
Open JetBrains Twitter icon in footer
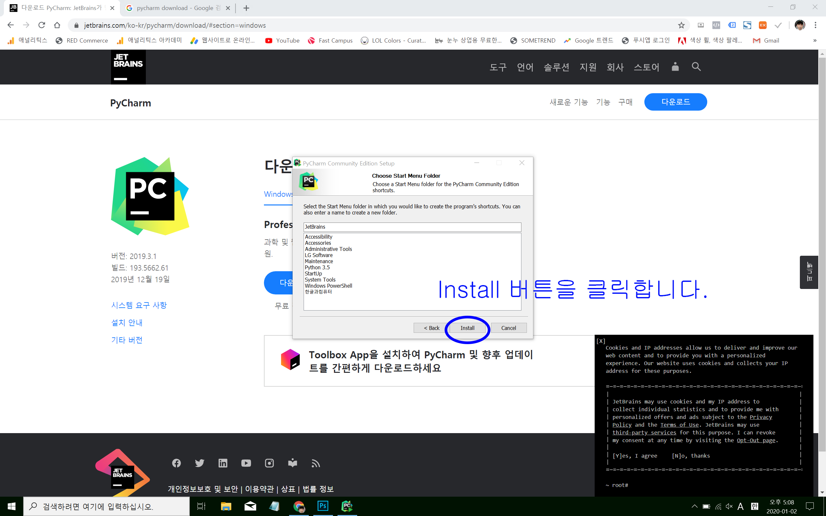tap(200, 463)
